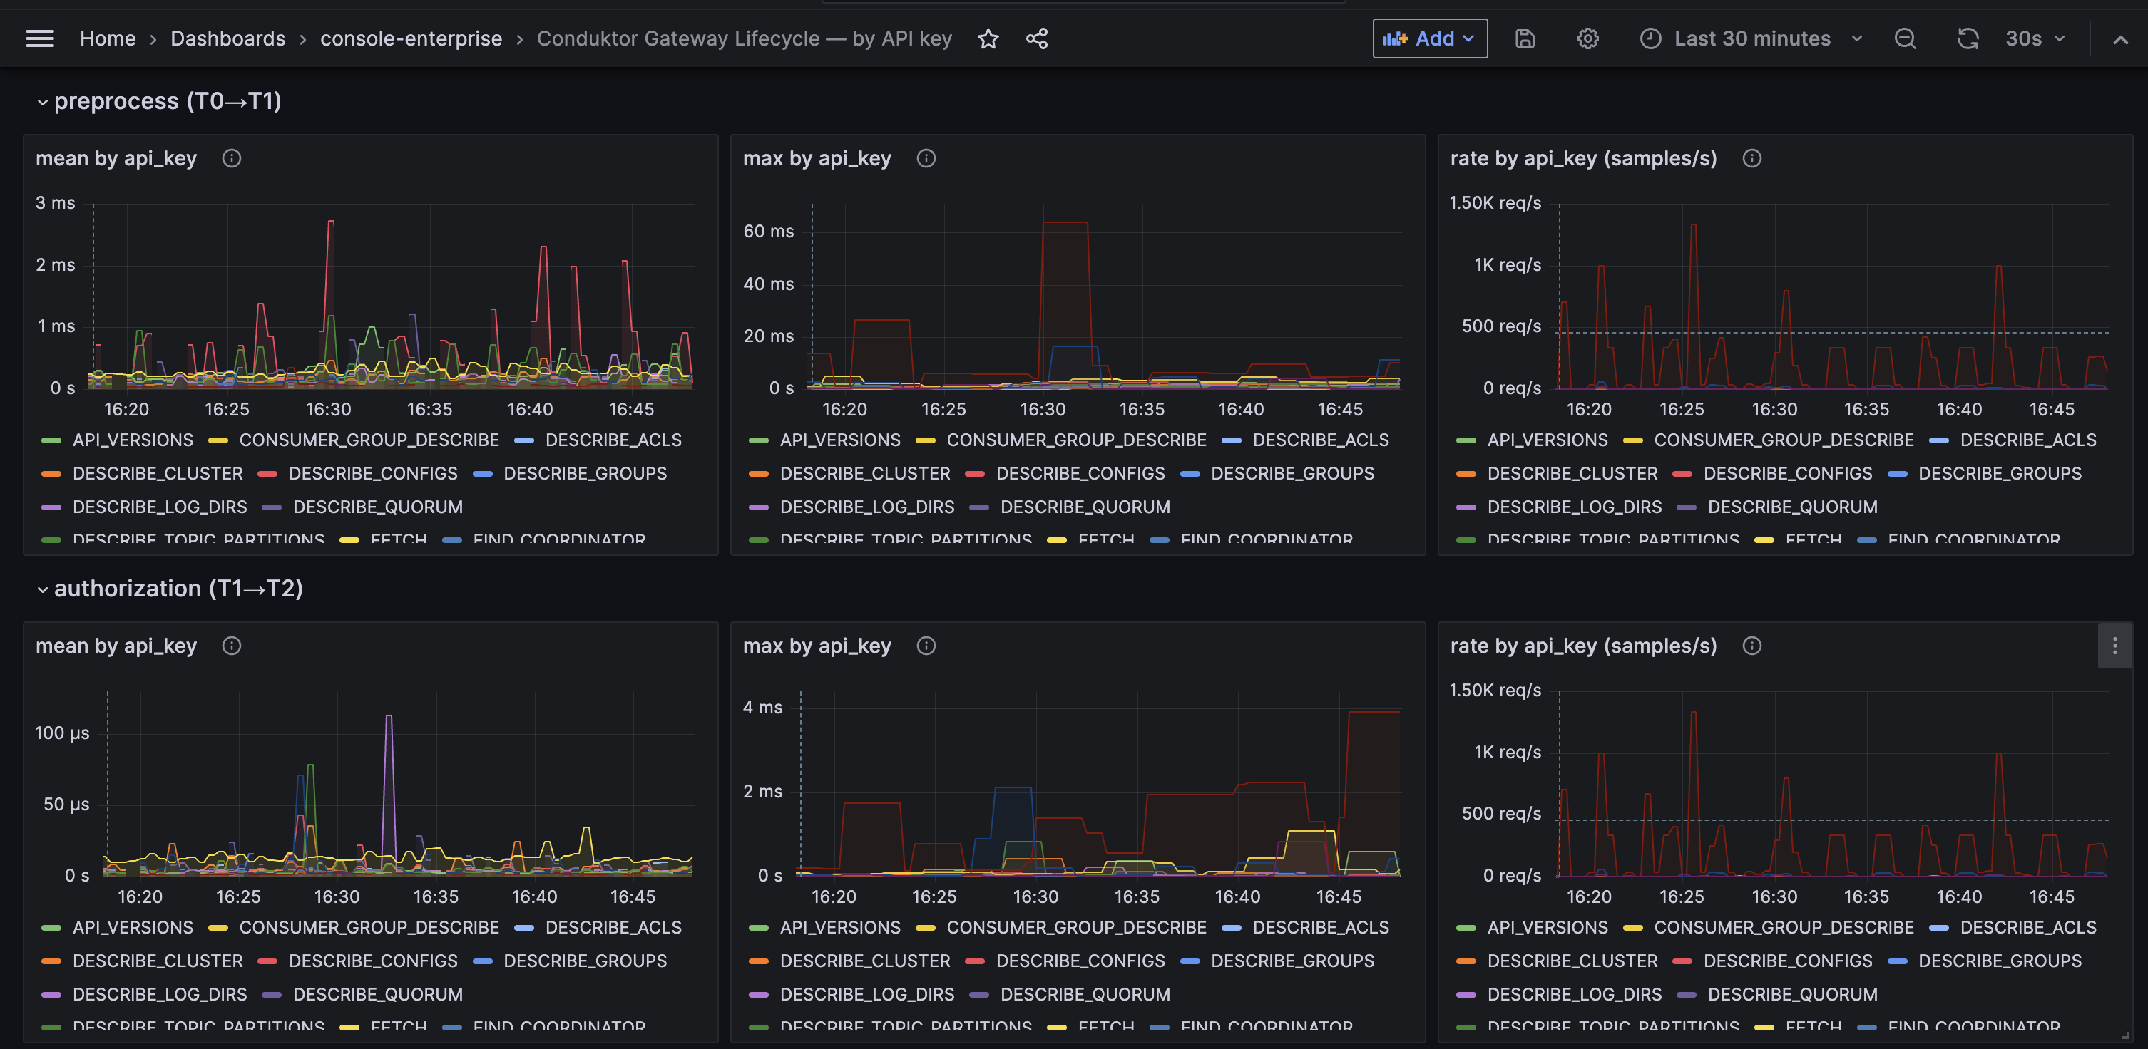Click inside the preprocess max by api_key graph

click(x=1105, y=296)
